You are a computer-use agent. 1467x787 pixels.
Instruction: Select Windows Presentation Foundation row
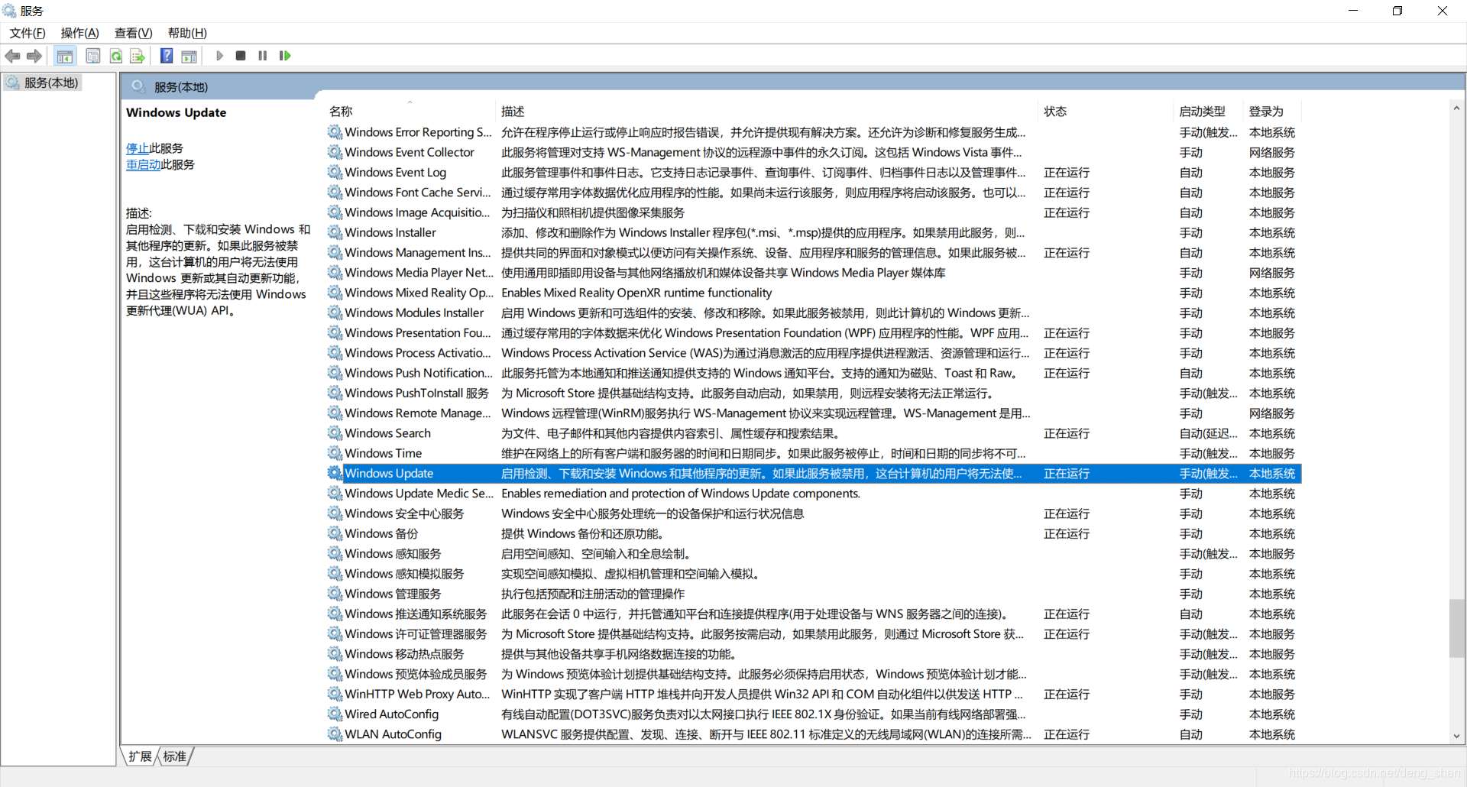(x=814, y=333)
